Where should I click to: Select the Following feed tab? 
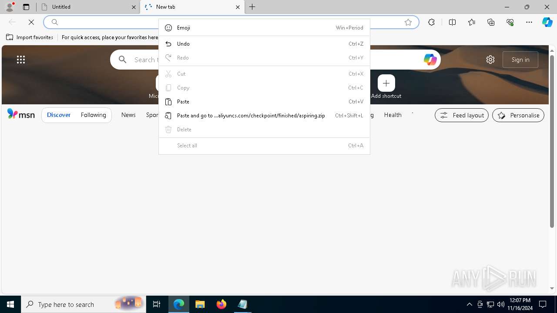93,115
